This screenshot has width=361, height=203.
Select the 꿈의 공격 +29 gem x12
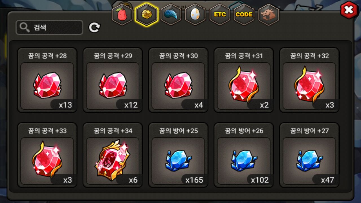click(x=113, y=80)
